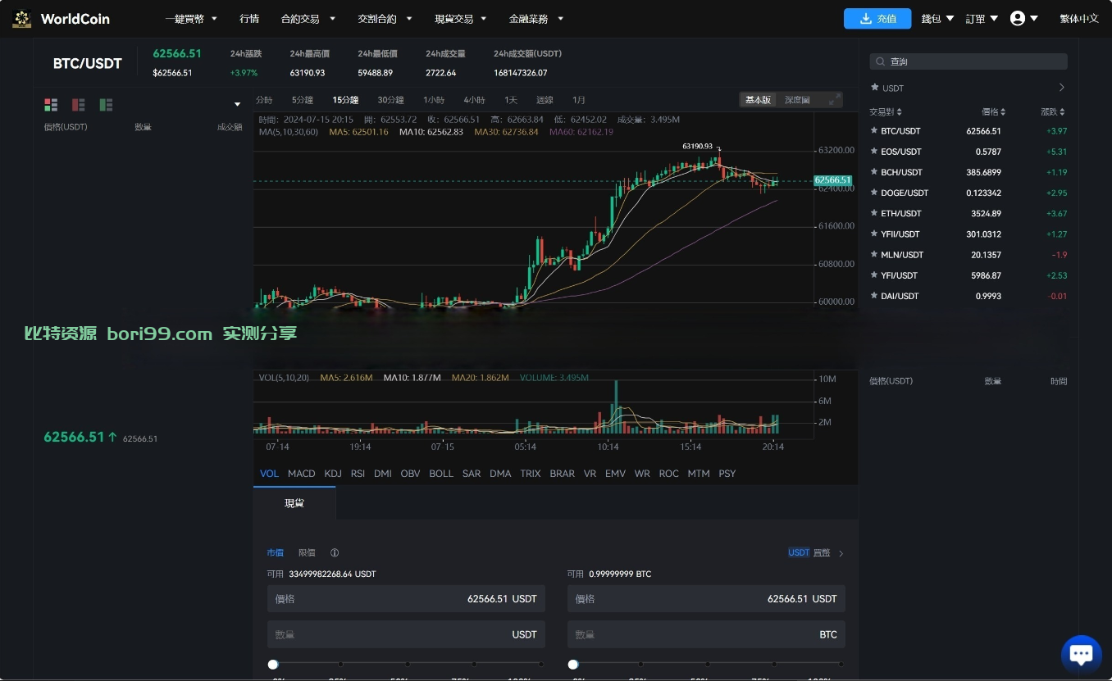1112x681 pixels.
Task: Click the user account avatar icon
Action: pos(1018,18)
